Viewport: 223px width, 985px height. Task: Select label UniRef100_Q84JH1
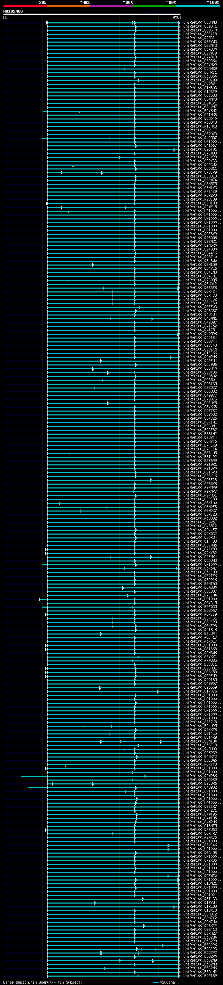click(x=200, y=276)
